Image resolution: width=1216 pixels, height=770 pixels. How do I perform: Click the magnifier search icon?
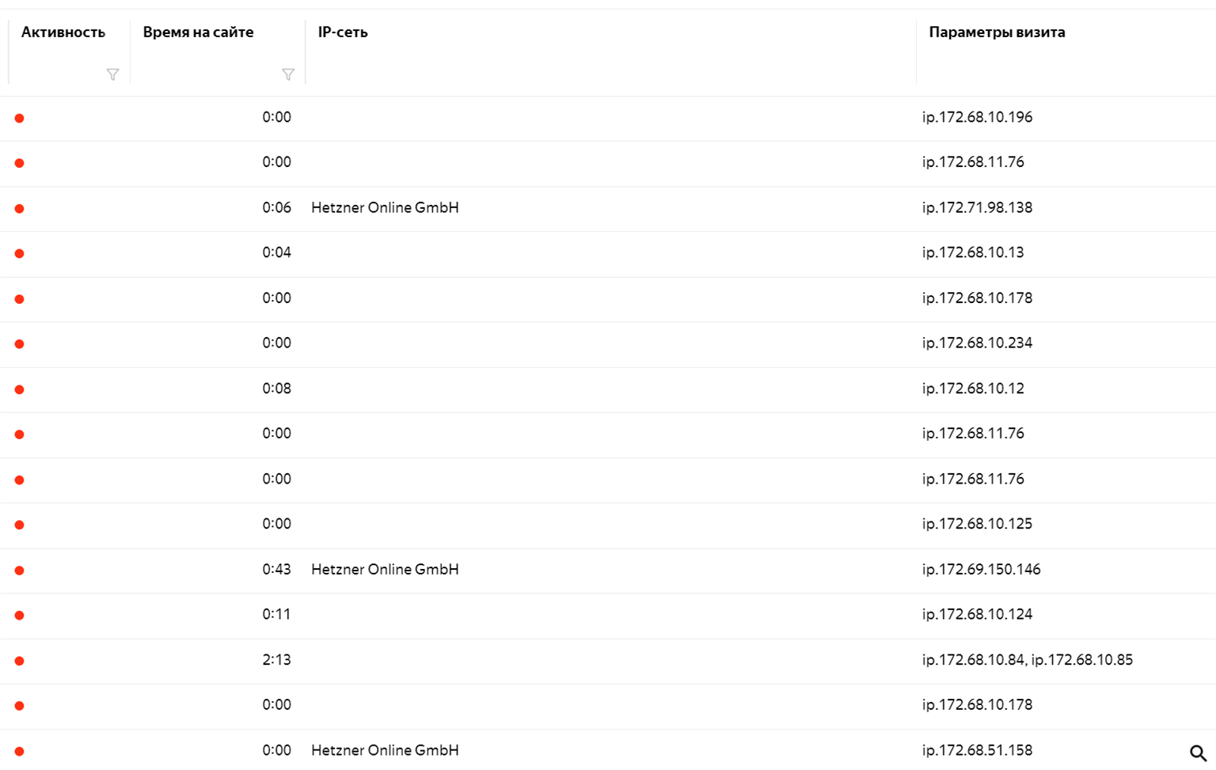click(1198, 753)
